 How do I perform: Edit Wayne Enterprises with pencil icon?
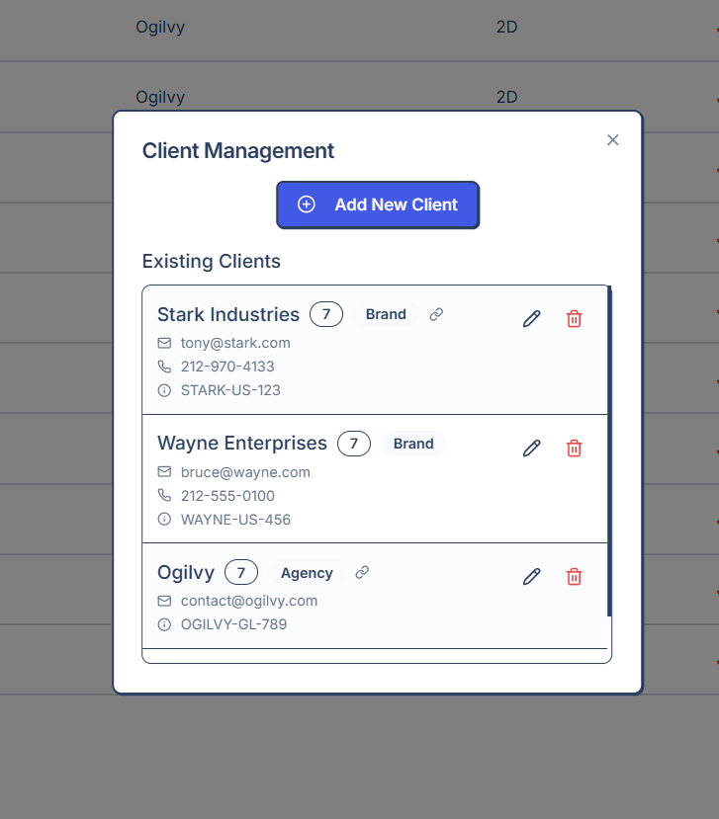coord(531,449)
